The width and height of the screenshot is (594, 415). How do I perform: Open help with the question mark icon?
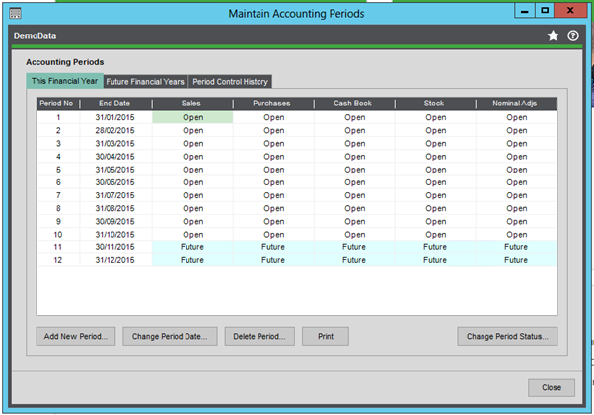(572, 35)
